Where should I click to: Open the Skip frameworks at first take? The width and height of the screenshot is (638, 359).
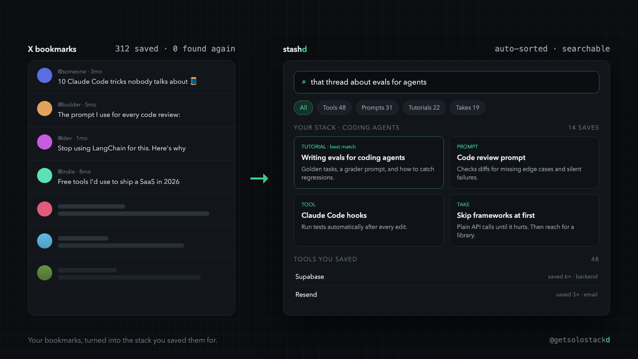(x=524, y=220)
